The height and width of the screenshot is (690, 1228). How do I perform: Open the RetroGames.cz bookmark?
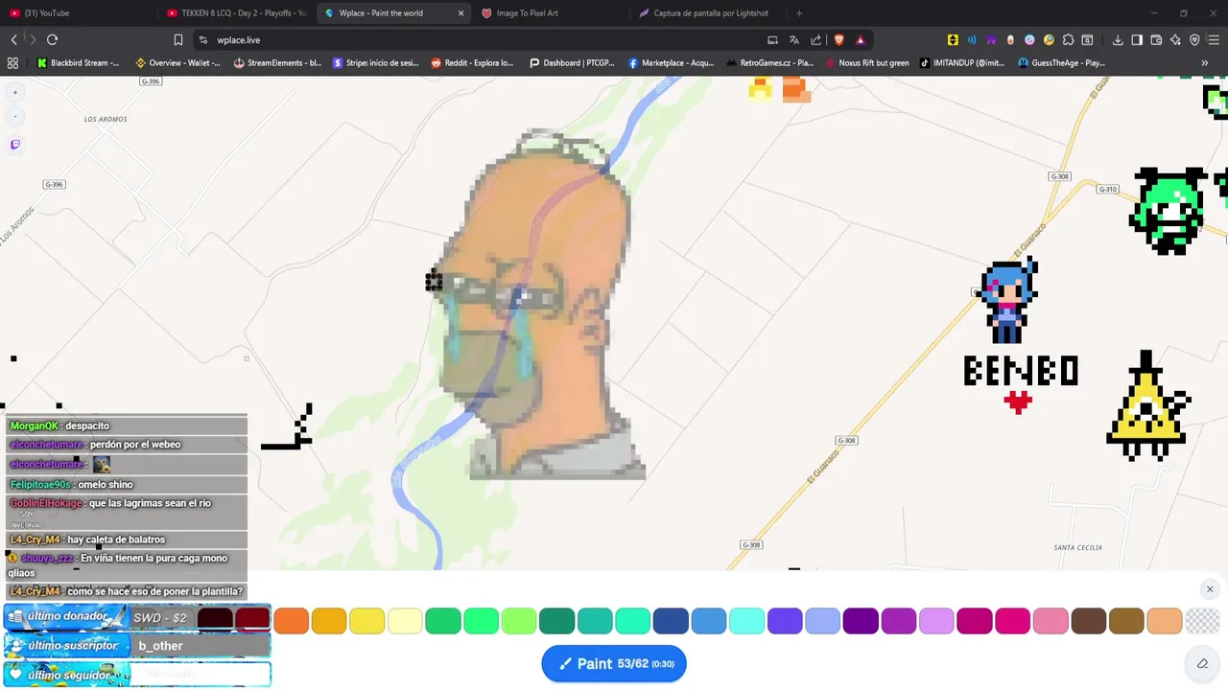pyautogui.click(x=770, y=63)
